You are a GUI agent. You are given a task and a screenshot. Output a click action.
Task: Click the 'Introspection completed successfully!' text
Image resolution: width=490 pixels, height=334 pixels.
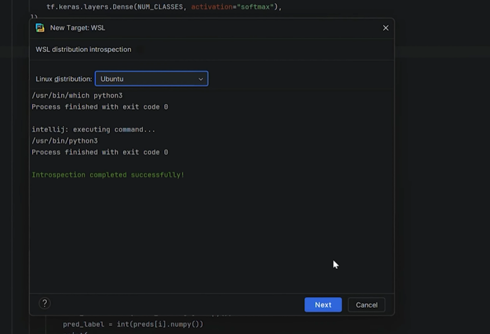click(108, 175)
